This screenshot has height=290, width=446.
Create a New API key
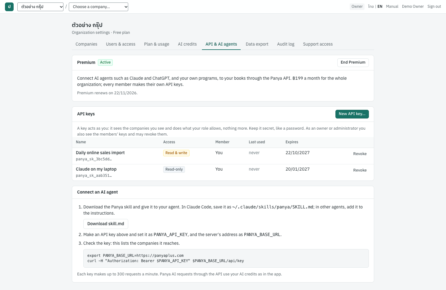[x=352, y=114]
